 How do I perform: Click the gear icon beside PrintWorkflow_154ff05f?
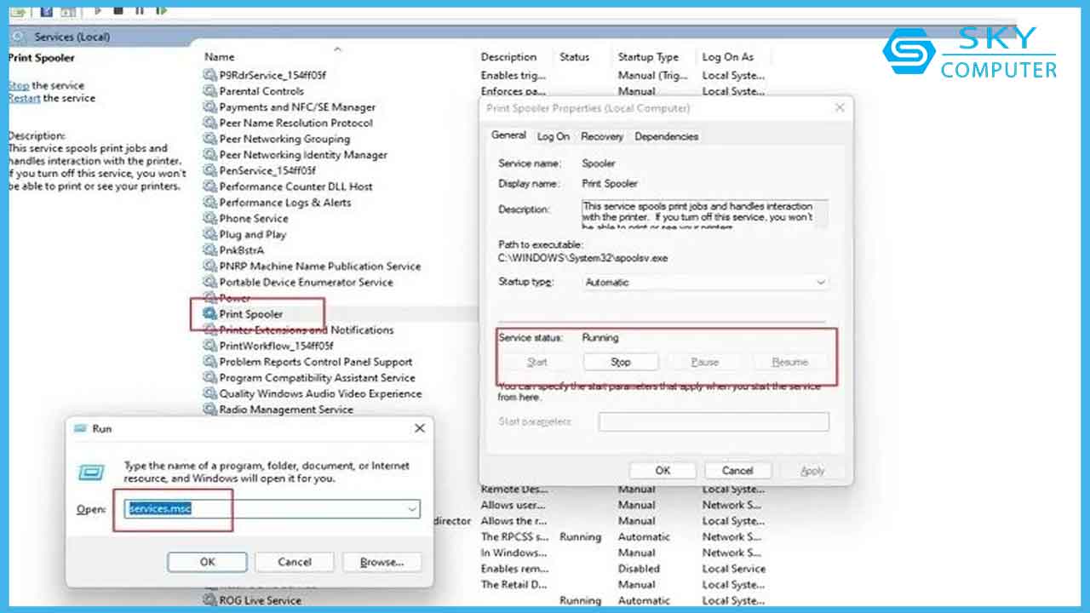(210, 346)
